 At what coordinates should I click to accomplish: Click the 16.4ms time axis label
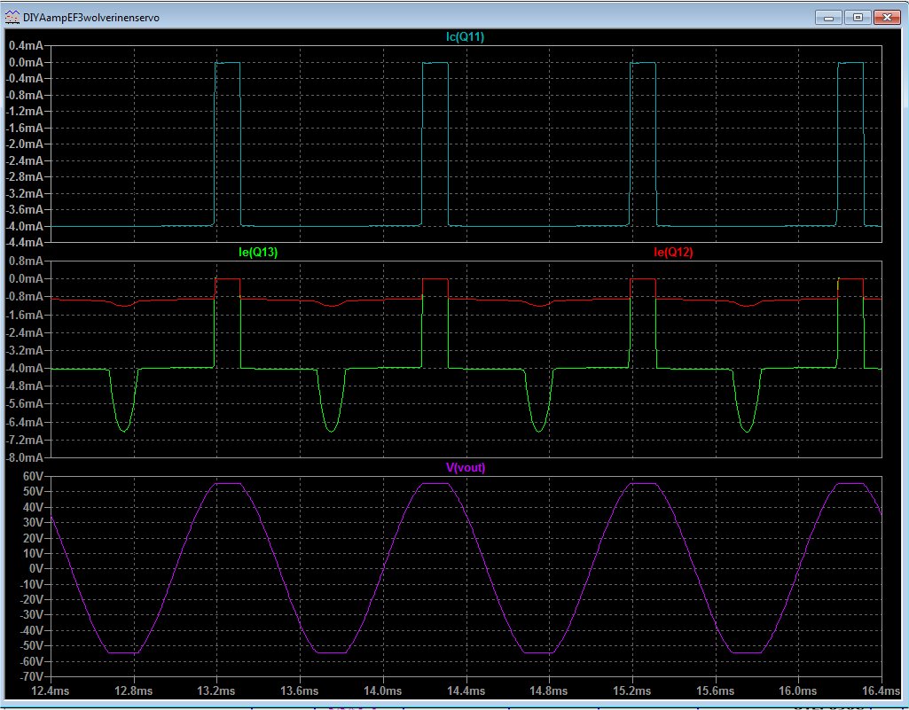[x=882, y=690]
